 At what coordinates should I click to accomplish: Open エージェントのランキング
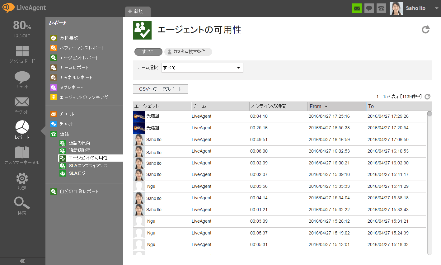tap(84, 97)
